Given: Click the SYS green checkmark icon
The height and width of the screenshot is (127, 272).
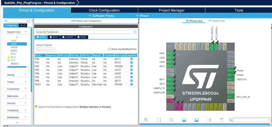Looking at the screenshot, I should [8, 60].
